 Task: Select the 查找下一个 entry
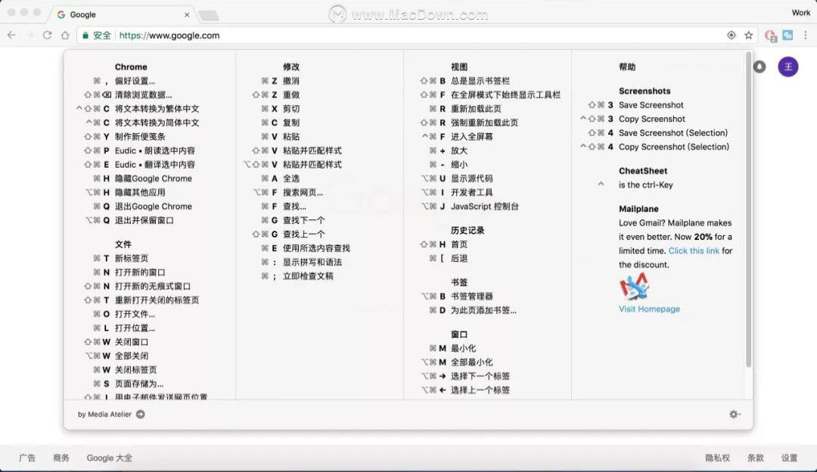click(304, 220)
